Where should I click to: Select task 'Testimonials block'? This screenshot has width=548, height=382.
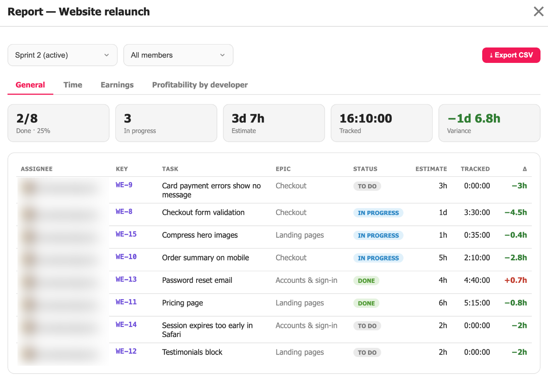click(x=192, y=352)
